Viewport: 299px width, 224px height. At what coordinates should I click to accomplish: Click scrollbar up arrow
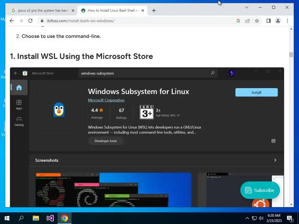click(x=291, y=29)
